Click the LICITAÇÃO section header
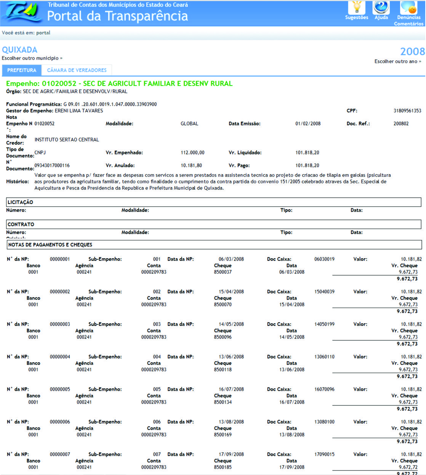The image size is (426, 475). click(21, 202)
